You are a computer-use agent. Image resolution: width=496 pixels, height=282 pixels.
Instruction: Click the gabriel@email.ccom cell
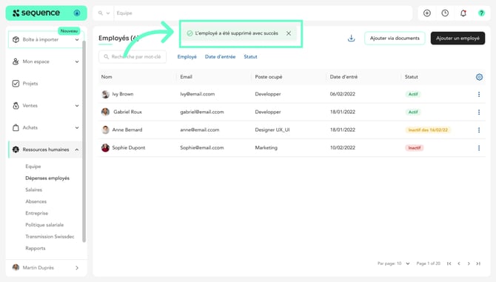[202, 112]
